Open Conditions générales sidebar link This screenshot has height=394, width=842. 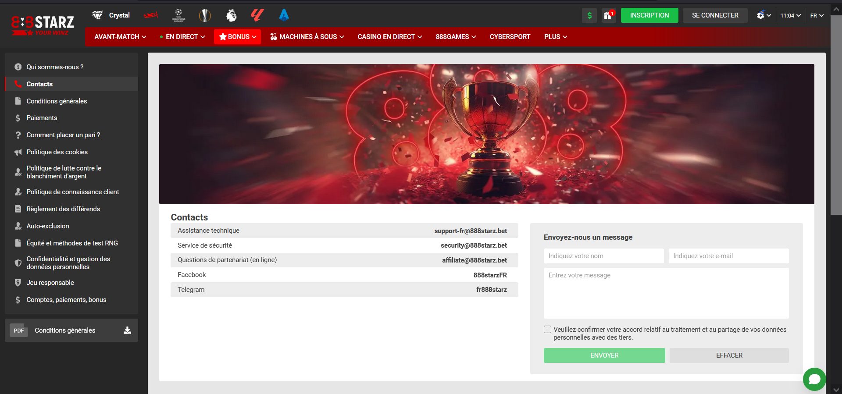coord(71,101)
